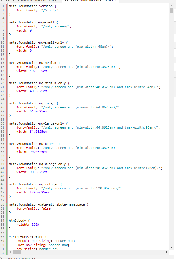Click the horizontal scrollbar track right of its thumb

tap(93, 252)
